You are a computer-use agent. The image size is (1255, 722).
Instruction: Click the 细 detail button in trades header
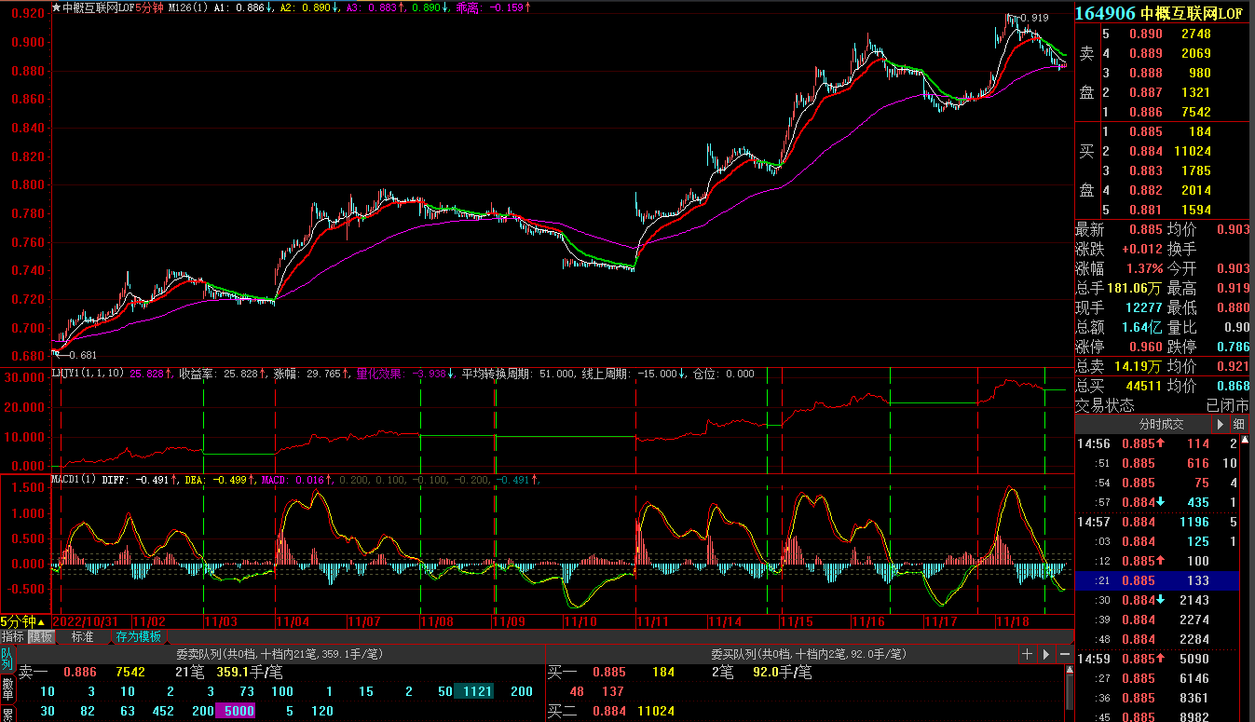tap(1239, 424)
